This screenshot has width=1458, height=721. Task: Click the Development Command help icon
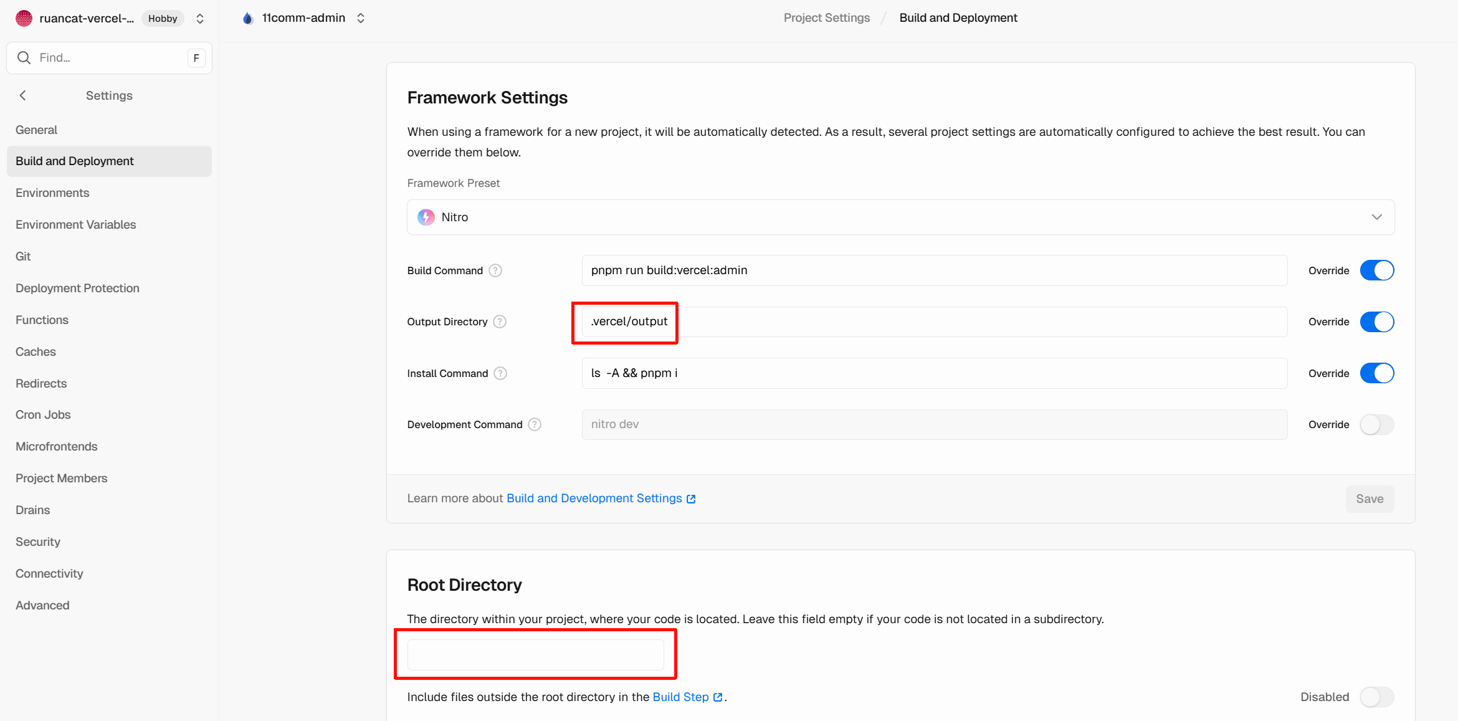(x=535, y=424)
